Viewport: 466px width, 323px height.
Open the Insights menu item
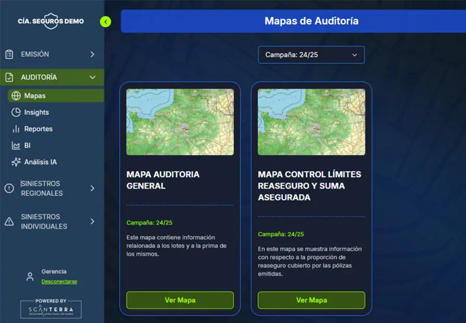click(36, 112)
